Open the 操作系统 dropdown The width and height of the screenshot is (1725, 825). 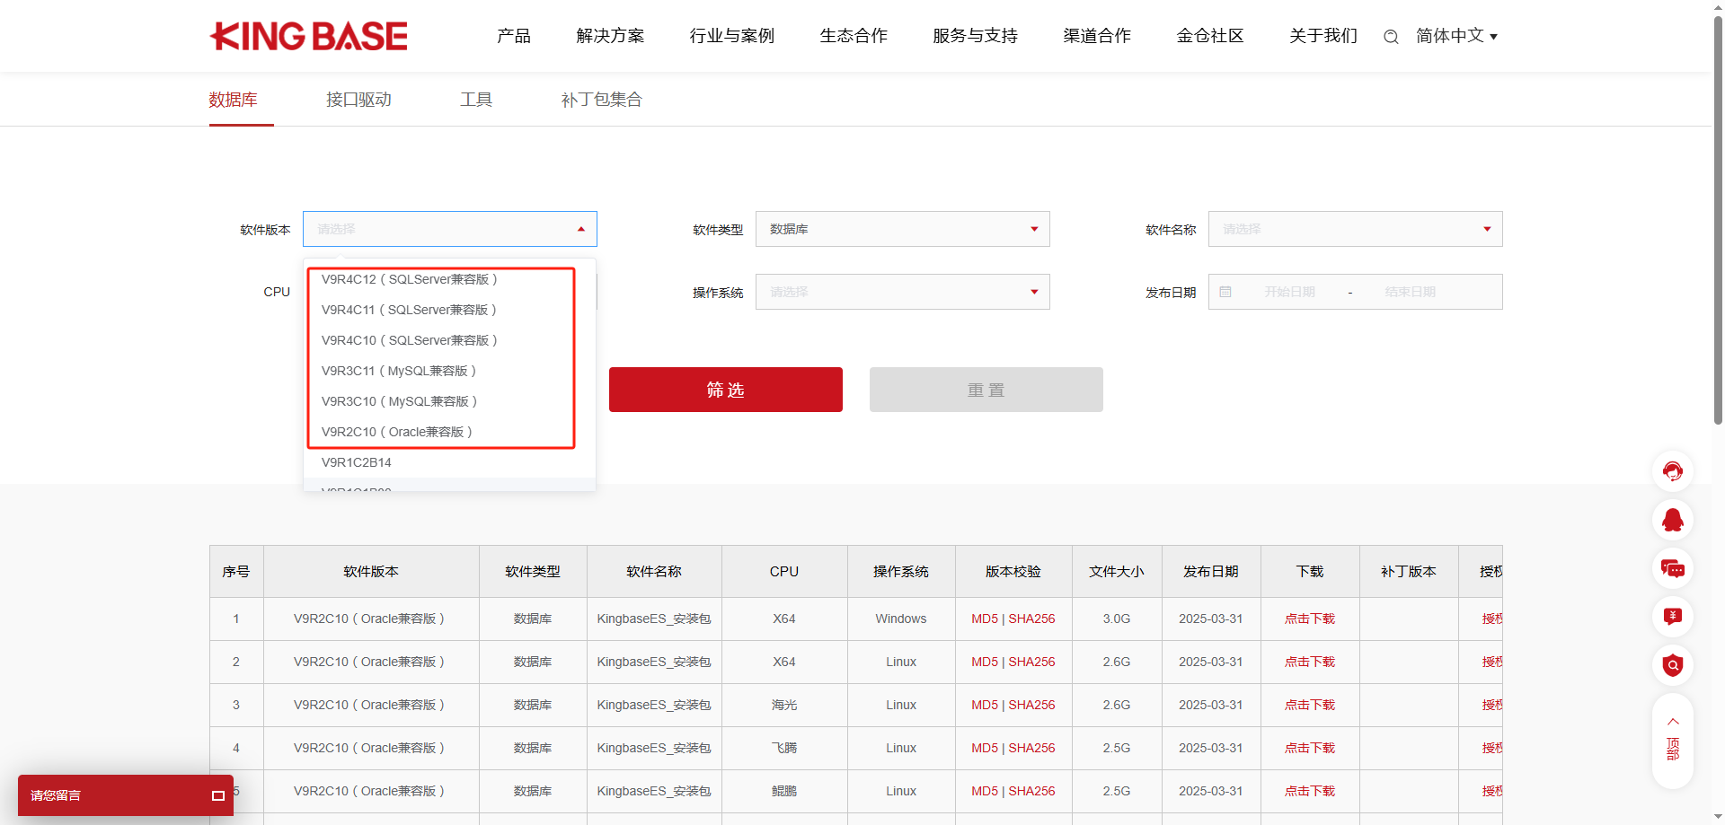(901, 292)
